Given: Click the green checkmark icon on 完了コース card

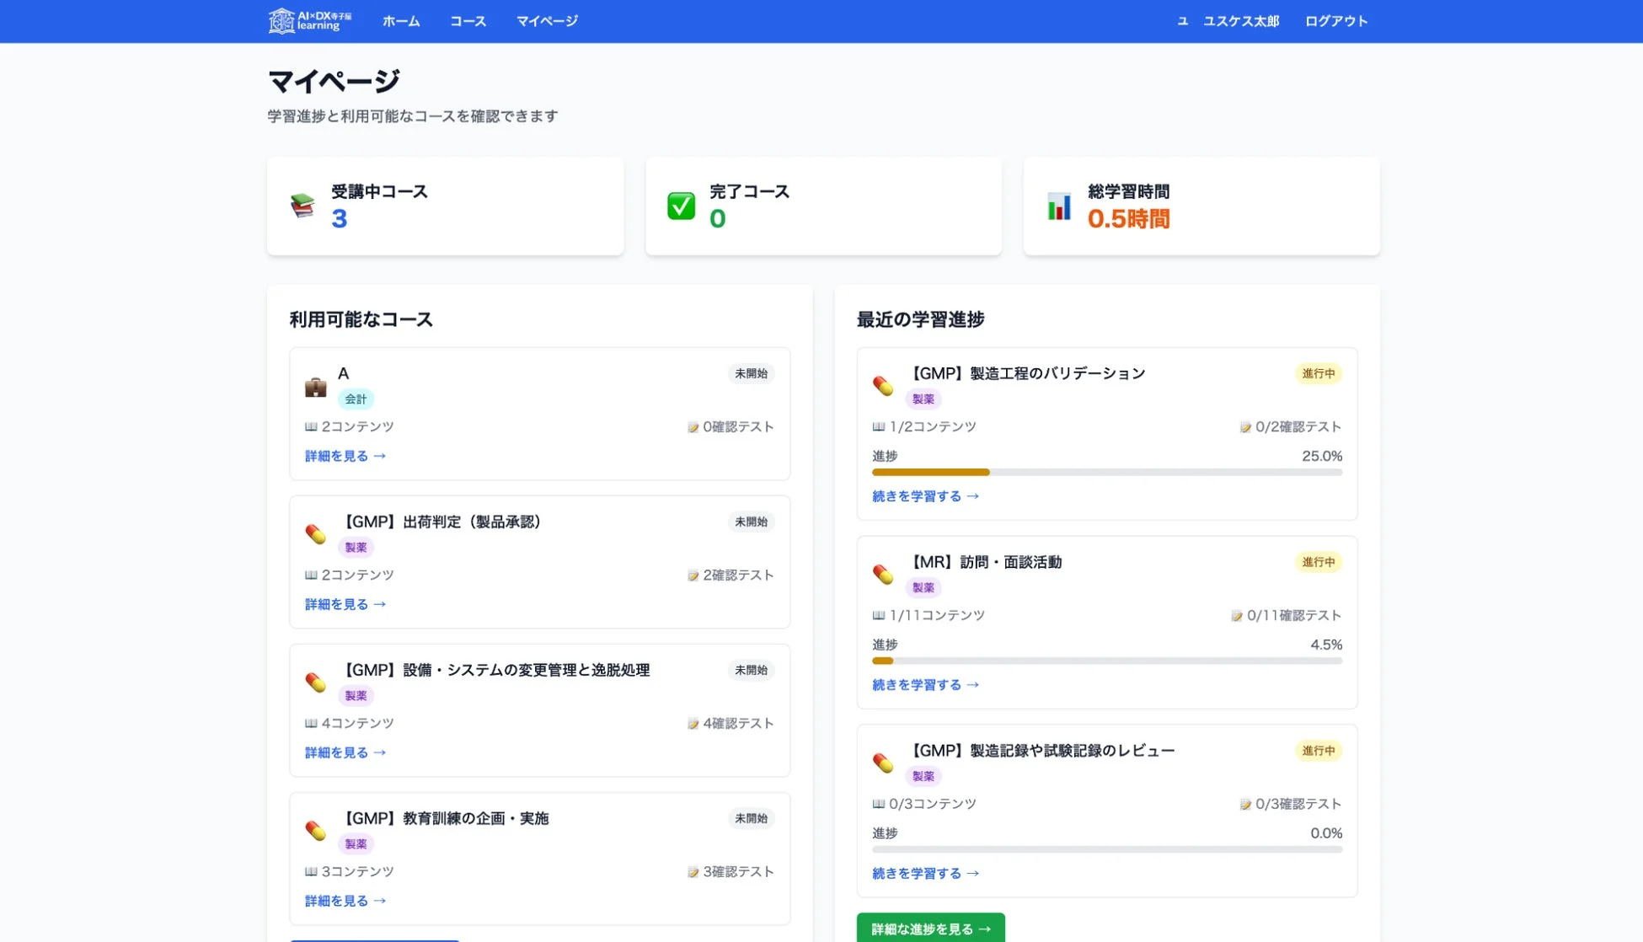Looking at the screenshot, I should [x=683, y=206].
